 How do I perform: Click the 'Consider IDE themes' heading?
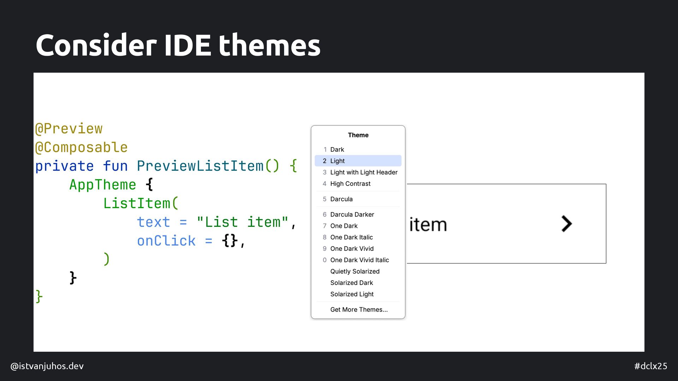click(x=178, y=45)
